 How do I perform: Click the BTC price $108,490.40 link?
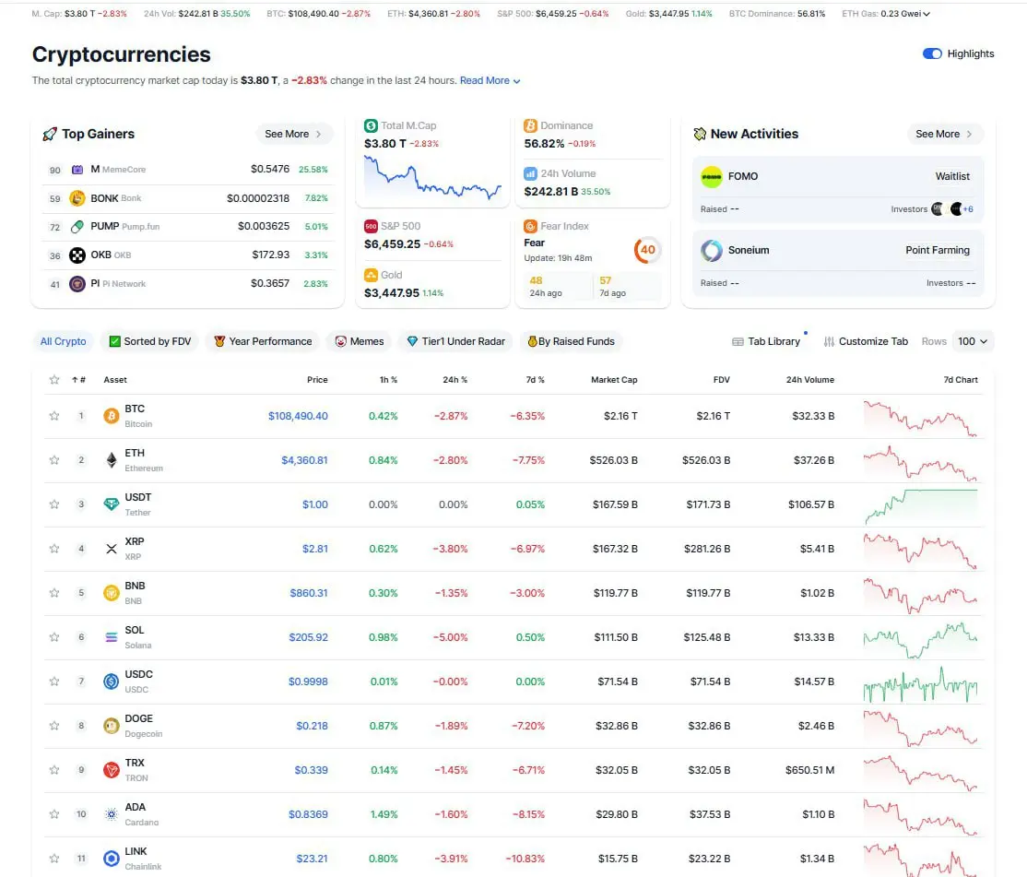point(298,416)
